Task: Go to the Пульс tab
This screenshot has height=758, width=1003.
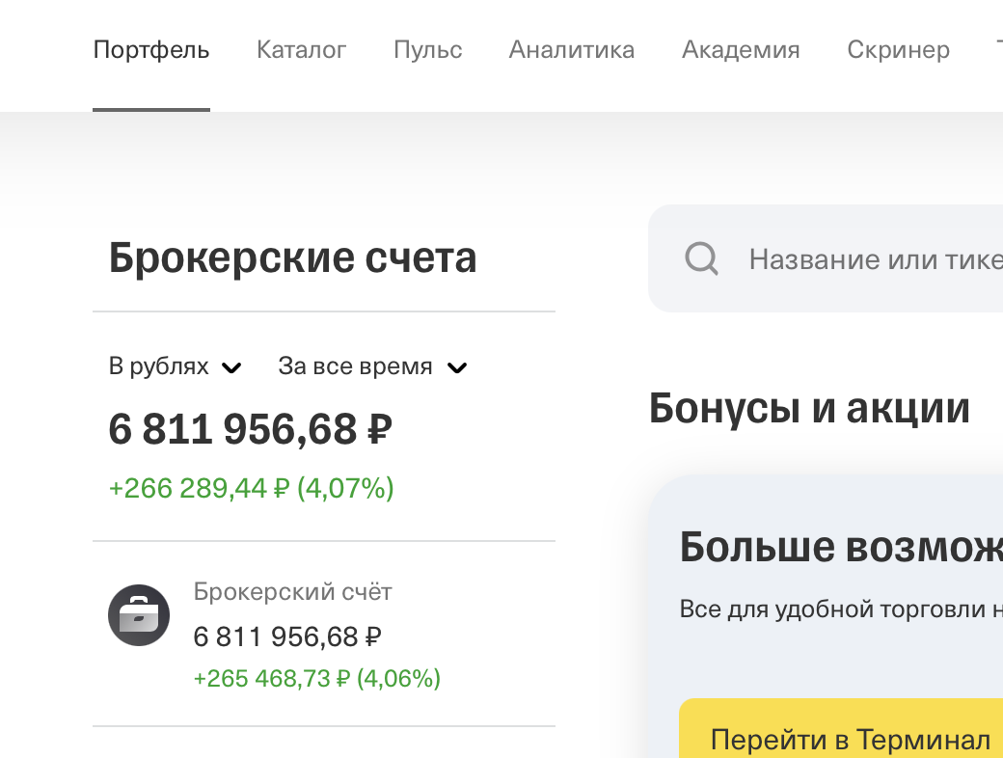Action: pyautogui.click(x=428, y=50)
